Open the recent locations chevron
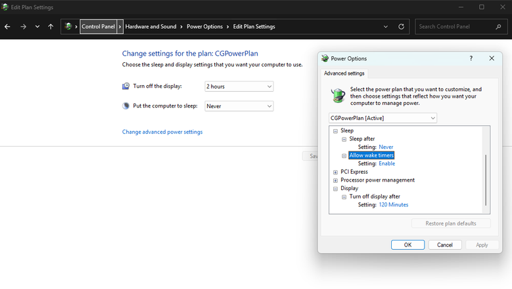This screenshot has height=289, width=512. coord(37,27)
